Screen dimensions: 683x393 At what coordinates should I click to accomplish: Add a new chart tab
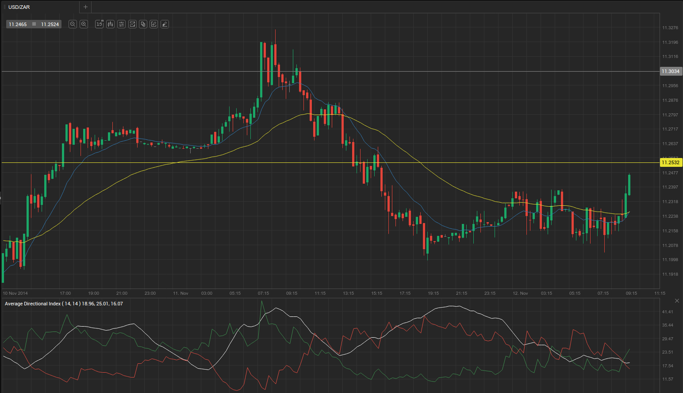(86, 7)
